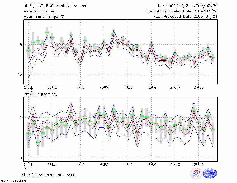Click 6AUG tick on precipitation chart axis
The height and width of the screenshot is (183, 237).
pyautogui.click(x=104, y=164)
